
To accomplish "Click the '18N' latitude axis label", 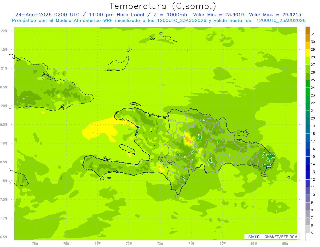I will [x=4, y=181].
